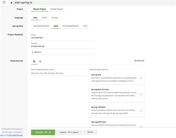Viewport: 176px width, 138px height.
Task: Click the Spring HATEOAS card title
Action: point(98,107)
